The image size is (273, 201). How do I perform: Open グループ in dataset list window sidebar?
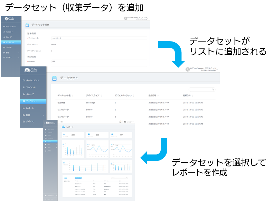28,94
